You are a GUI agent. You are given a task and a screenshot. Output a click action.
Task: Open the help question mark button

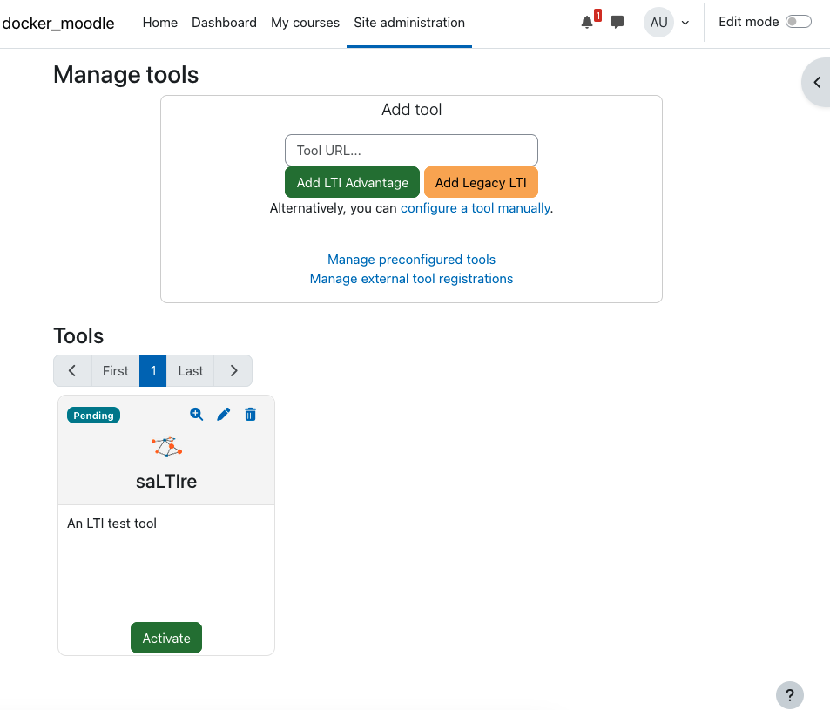[789, 694]
